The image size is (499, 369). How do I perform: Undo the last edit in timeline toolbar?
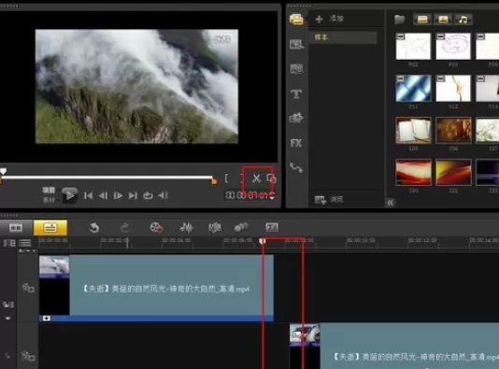pyautogui.click(x=94, y=227)
